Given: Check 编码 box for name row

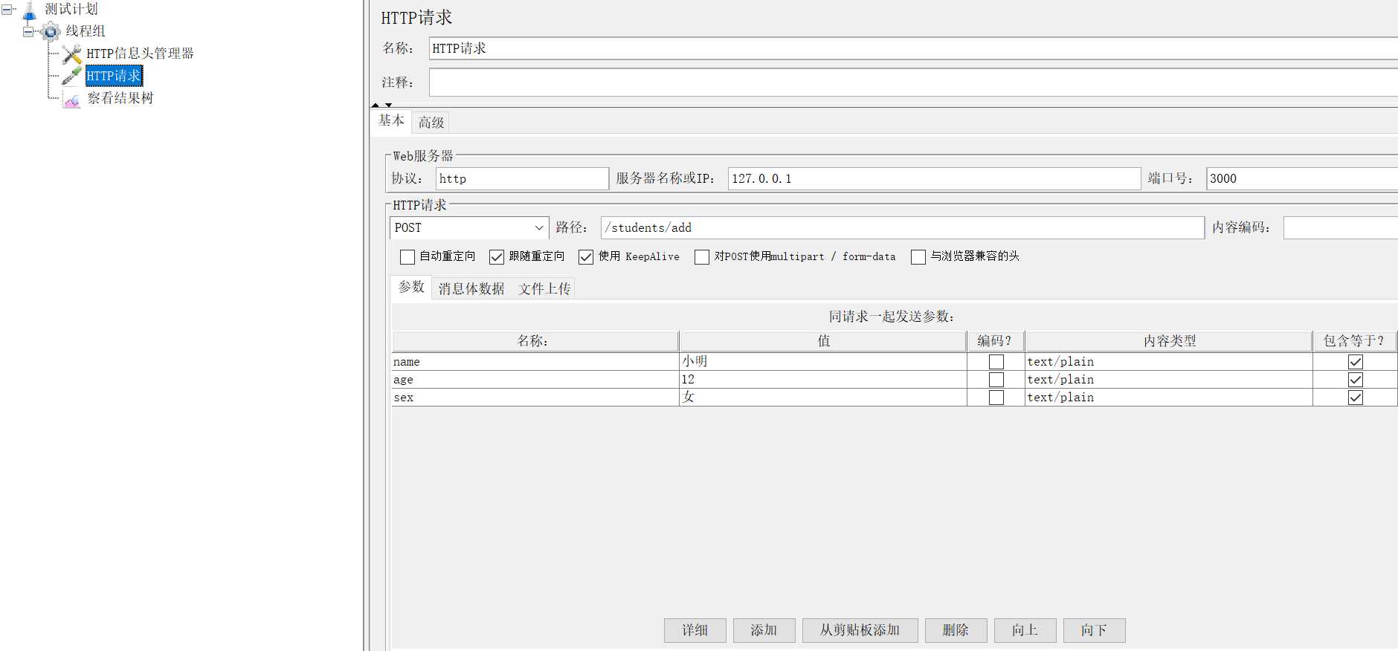Looking at the screenshot, I should point(996,362).
